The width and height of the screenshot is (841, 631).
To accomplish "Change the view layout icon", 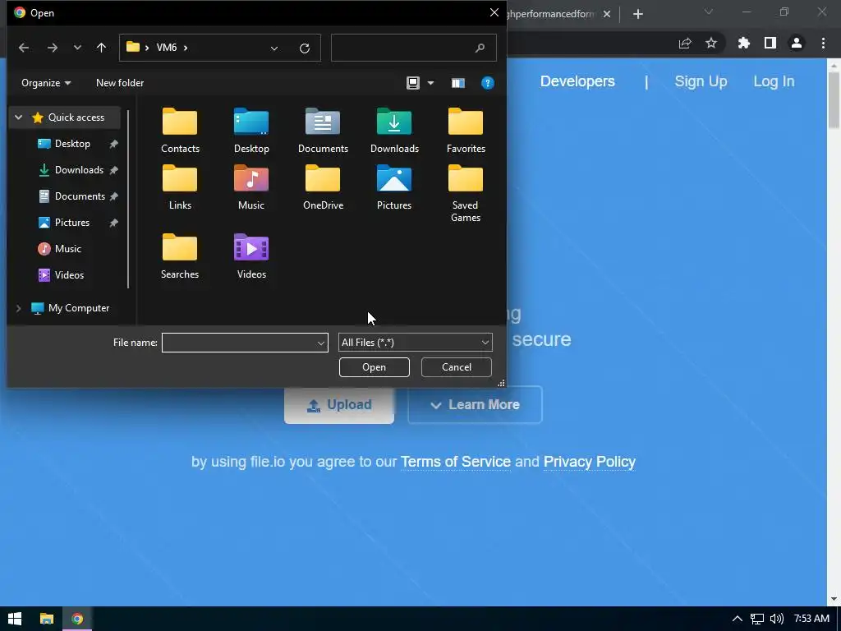I will pyautogui.click(x=412, y=83).
